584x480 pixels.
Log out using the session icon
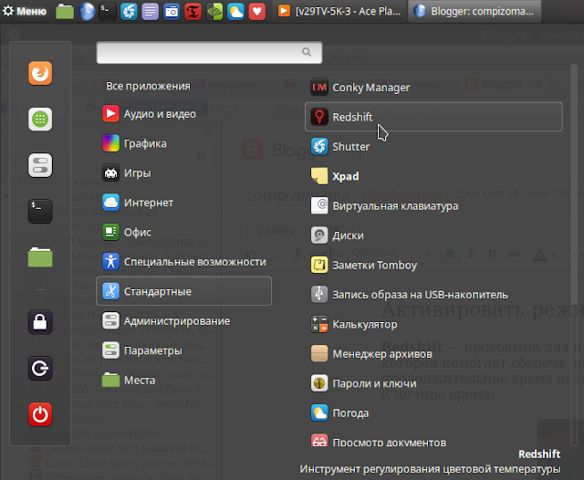tap(40, 369)
